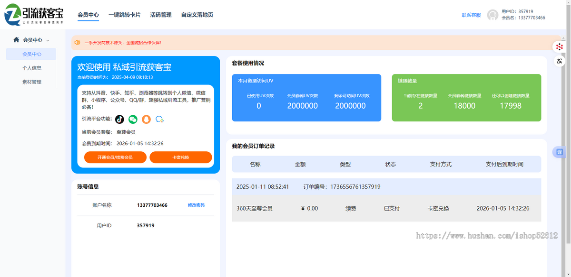Click the 我的会员订单记录 heading
The width and height of the screenshot is (571, 277).
pyautogui.click(x=253, y=146)
